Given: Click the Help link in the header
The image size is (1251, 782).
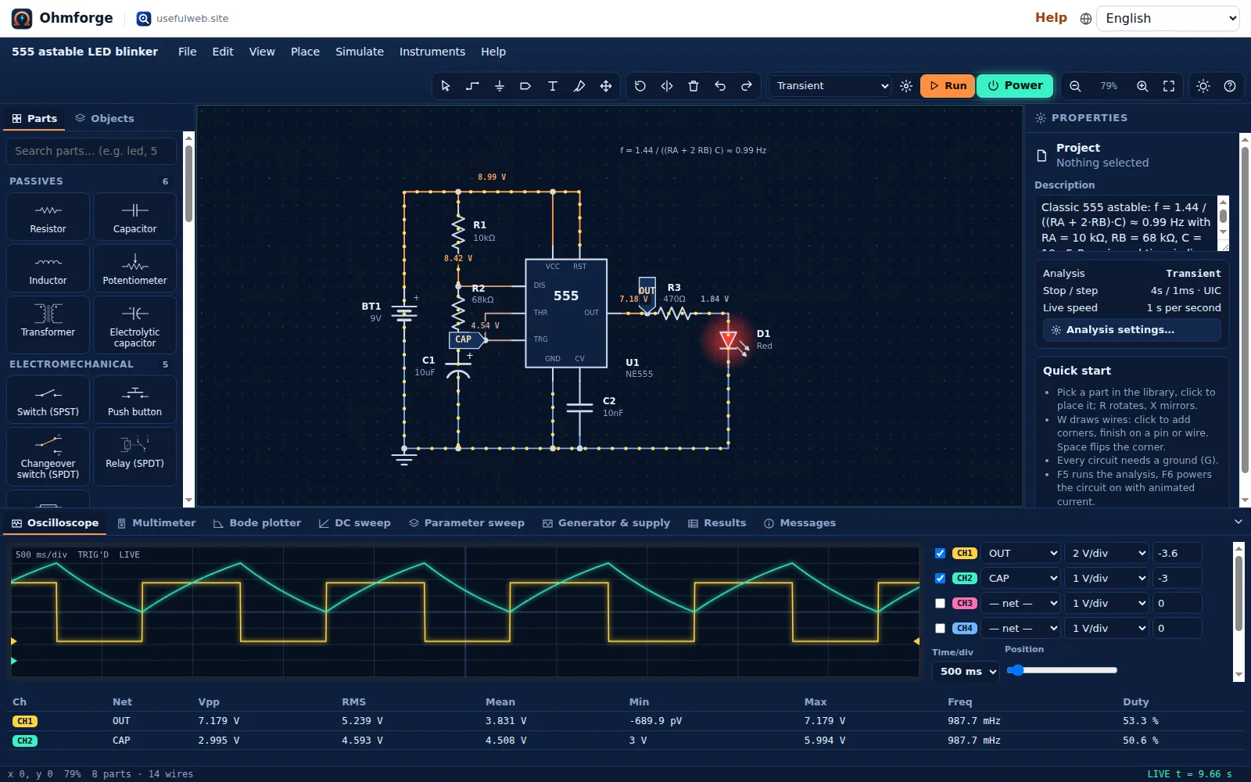Looking at the screenshot, I should (1051, 18).
